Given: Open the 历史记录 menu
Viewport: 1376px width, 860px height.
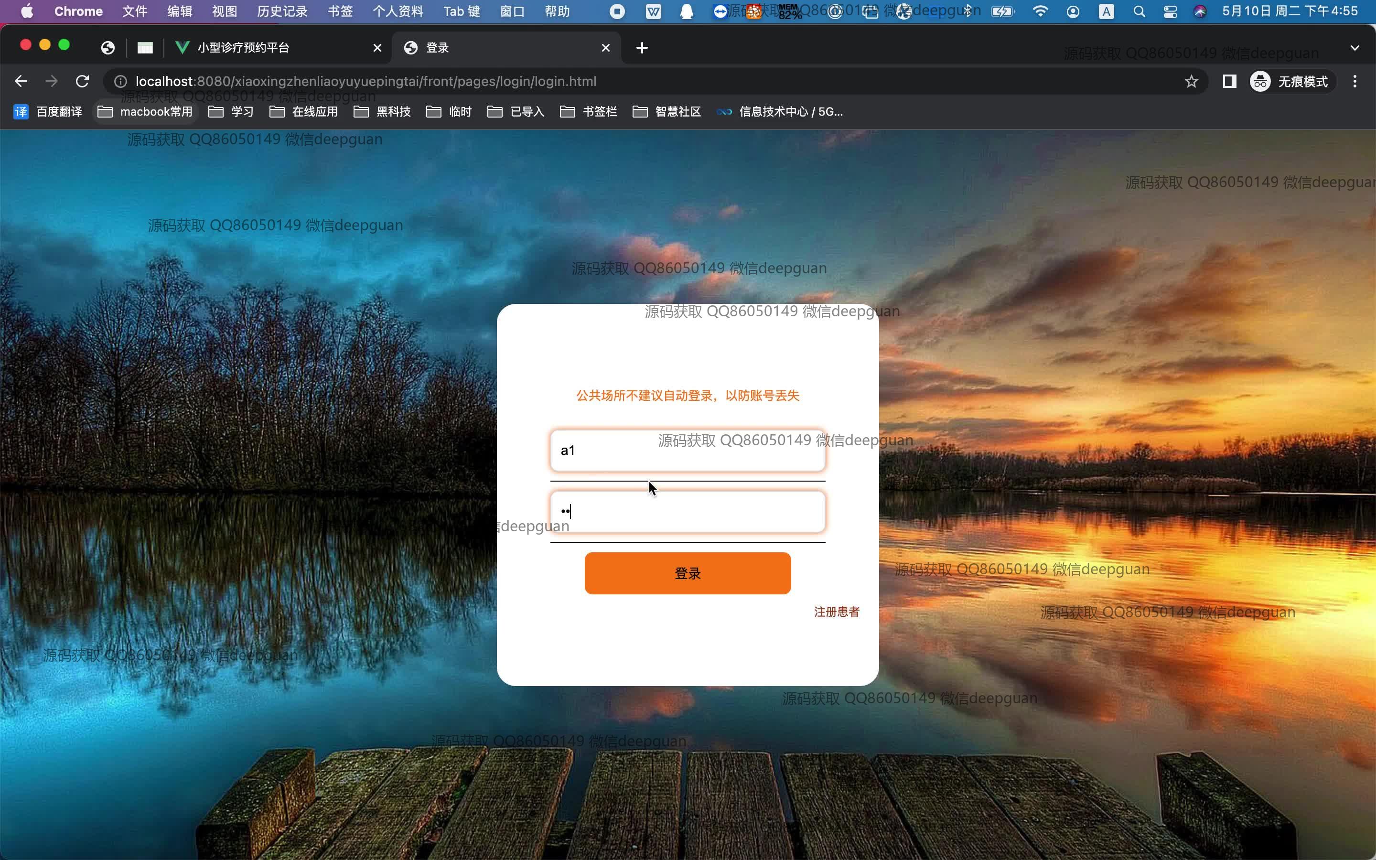Looking at the screenshot, I should click(282, 11).
